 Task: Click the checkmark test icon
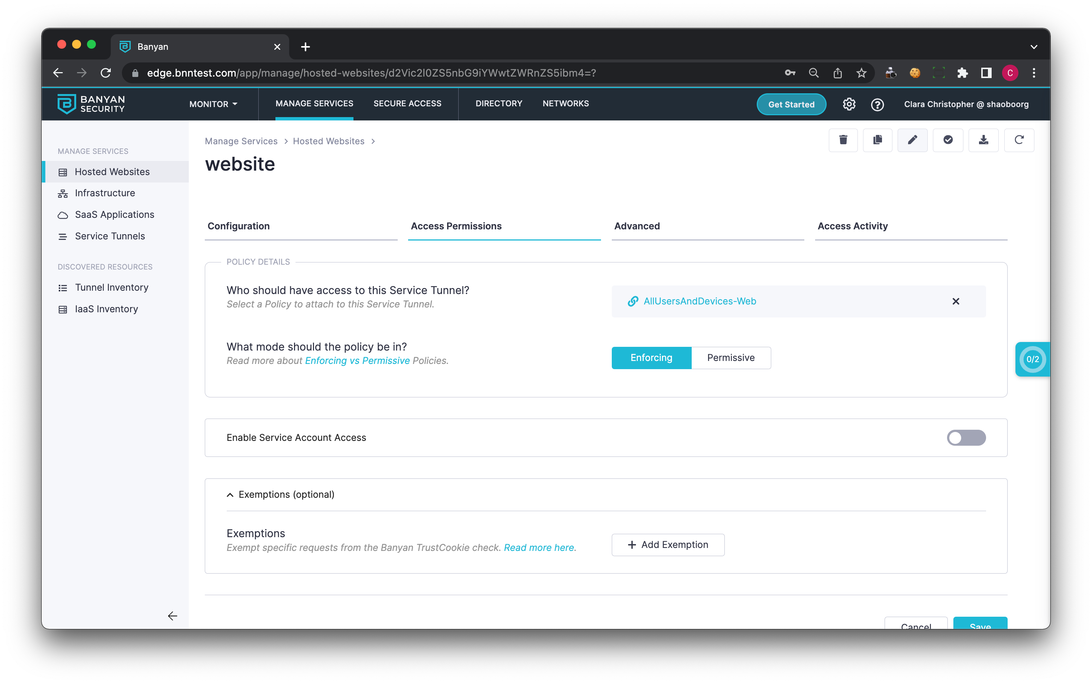click(948, 140)
